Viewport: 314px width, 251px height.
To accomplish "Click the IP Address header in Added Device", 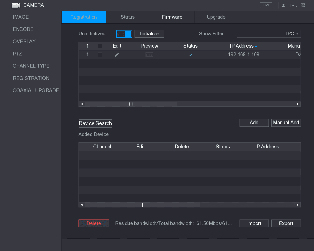I will pyautogui.click(x=267, y=147).
